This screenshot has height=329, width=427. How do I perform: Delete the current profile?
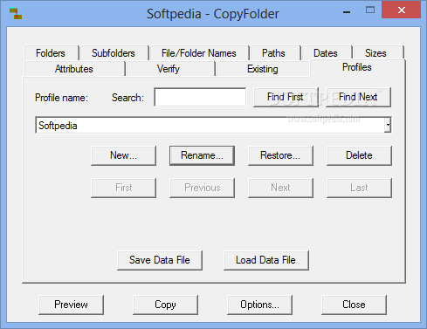pyautogui.click(x=359, y=155)
